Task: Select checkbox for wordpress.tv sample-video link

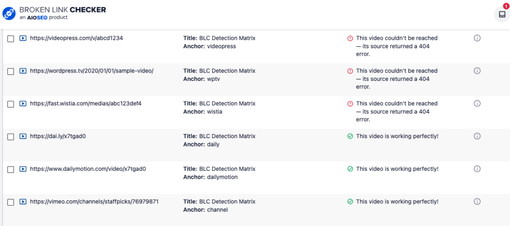Action: click(x=11, y=72)
